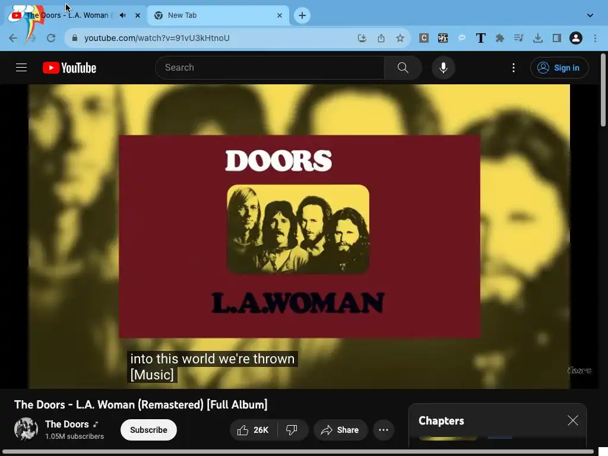Image resolution: width=608 pixels, height=456 pixels.
Task: Close The Doors L.A. Woman tab
Action: pyautogui.click(x=138, y=15)
